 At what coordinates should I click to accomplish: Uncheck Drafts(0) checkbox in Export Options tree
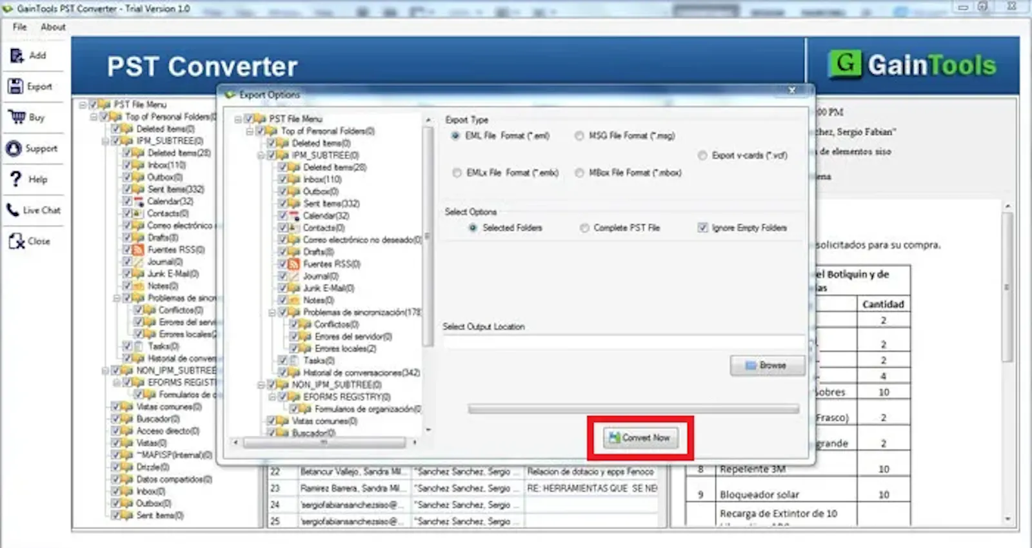click(x=283, y=252)
